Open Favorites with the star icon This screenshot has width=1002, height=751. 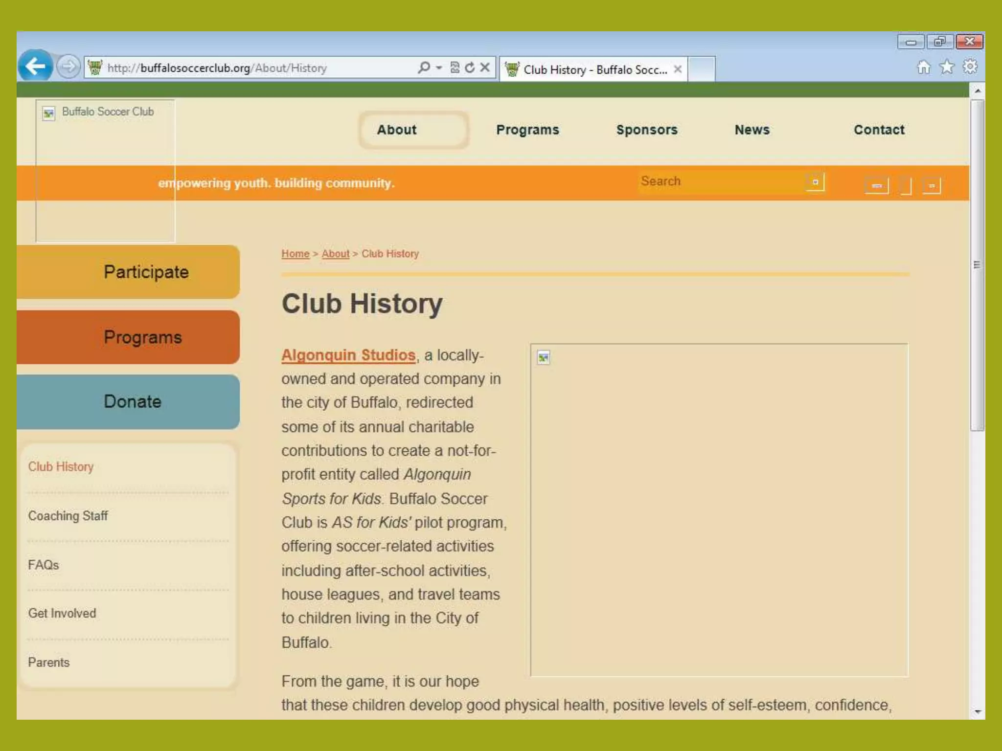[947, 67]
